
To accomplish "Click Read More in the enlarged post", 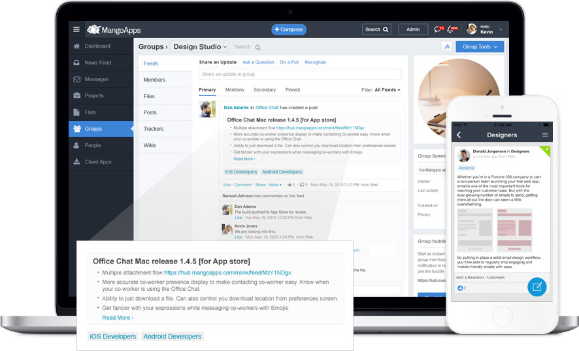I will pyautogui.click(x=118, y=318).
